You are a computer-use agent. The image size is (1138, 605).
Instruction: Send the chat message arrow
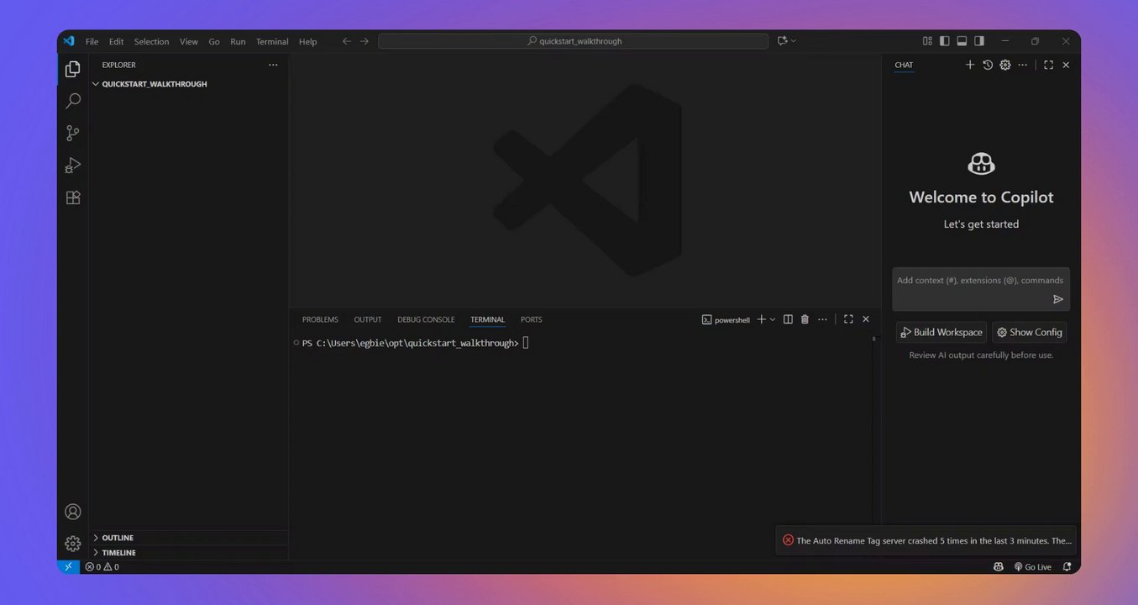pyautogui.click(x=1058, y=299)
